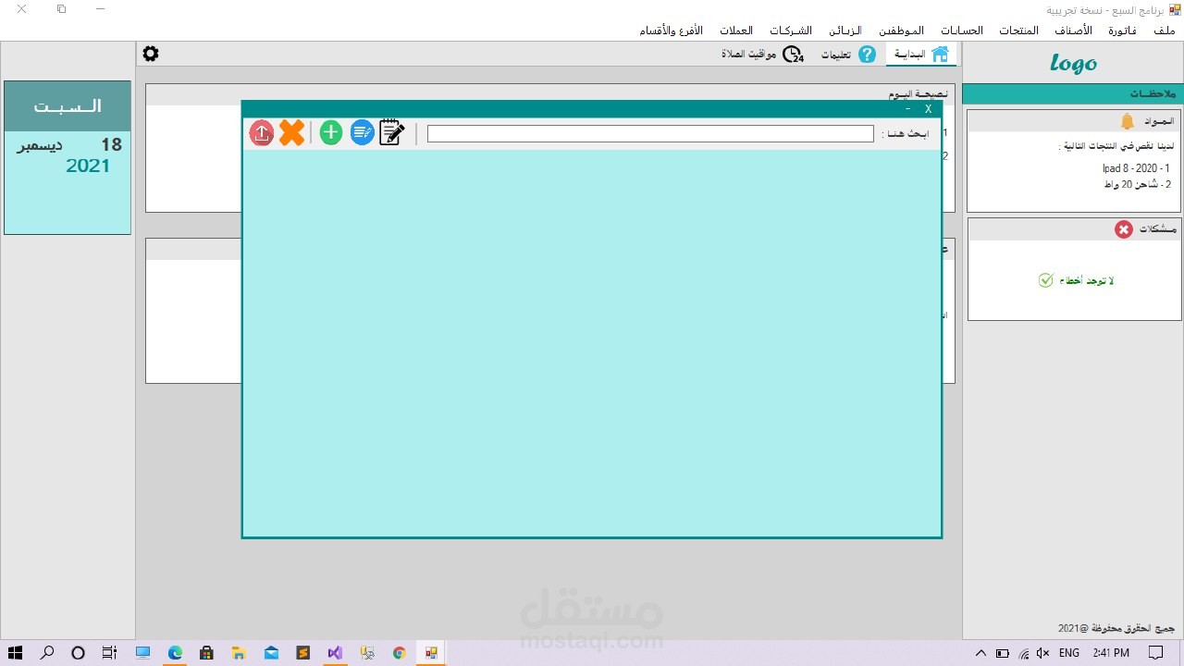This screenshot has height=666, width=1184.
Task: Click the home icon on البداية tab
Action: [x=940, y=55]
